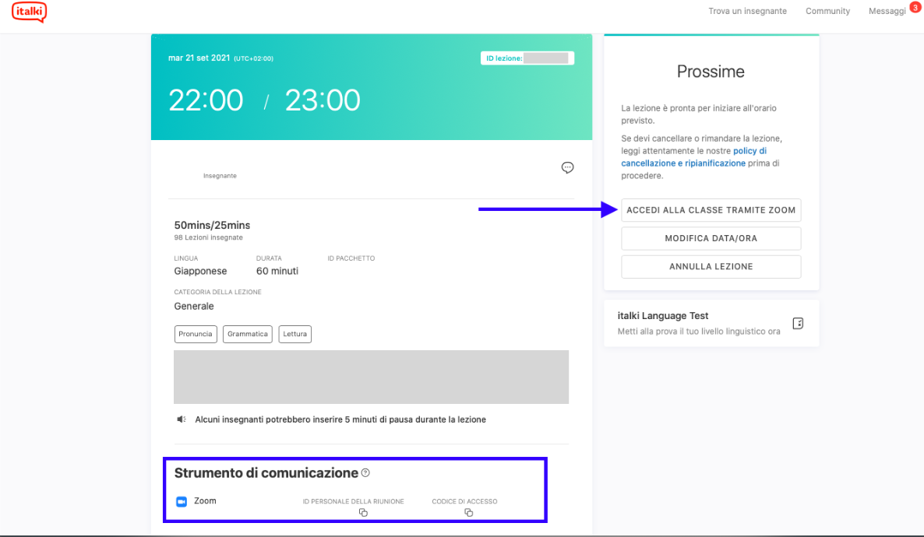Open the italki logo homepage
The height and width of the screenshot is (537, 924).
click(29, 12)
